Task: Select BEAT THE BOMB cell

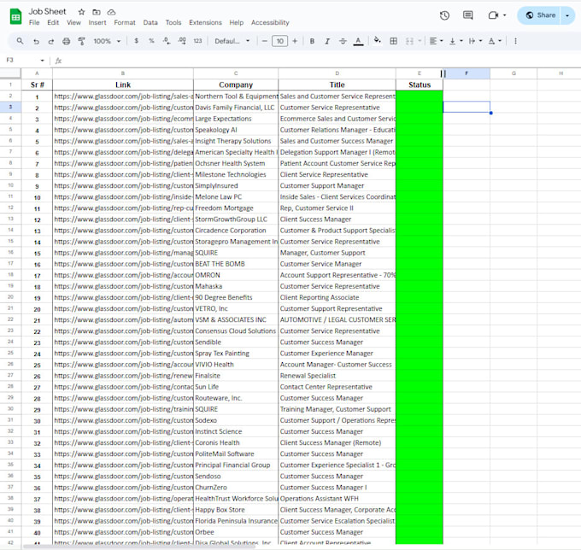Action: pyautogui.click(x=236, y=264)
